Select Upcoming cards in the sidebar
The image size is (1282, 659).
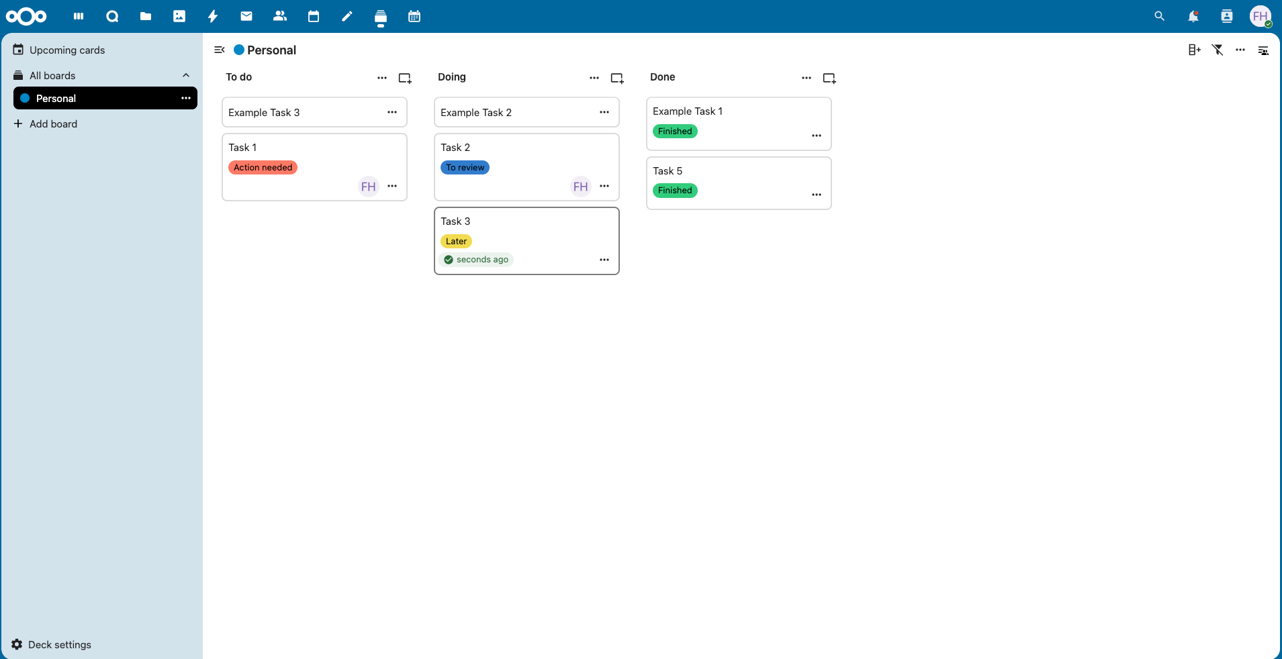coord(67,50)
